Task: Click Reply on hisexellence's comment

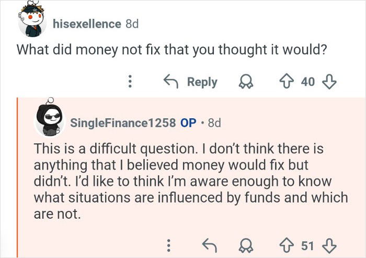Action: pos(191,82)
